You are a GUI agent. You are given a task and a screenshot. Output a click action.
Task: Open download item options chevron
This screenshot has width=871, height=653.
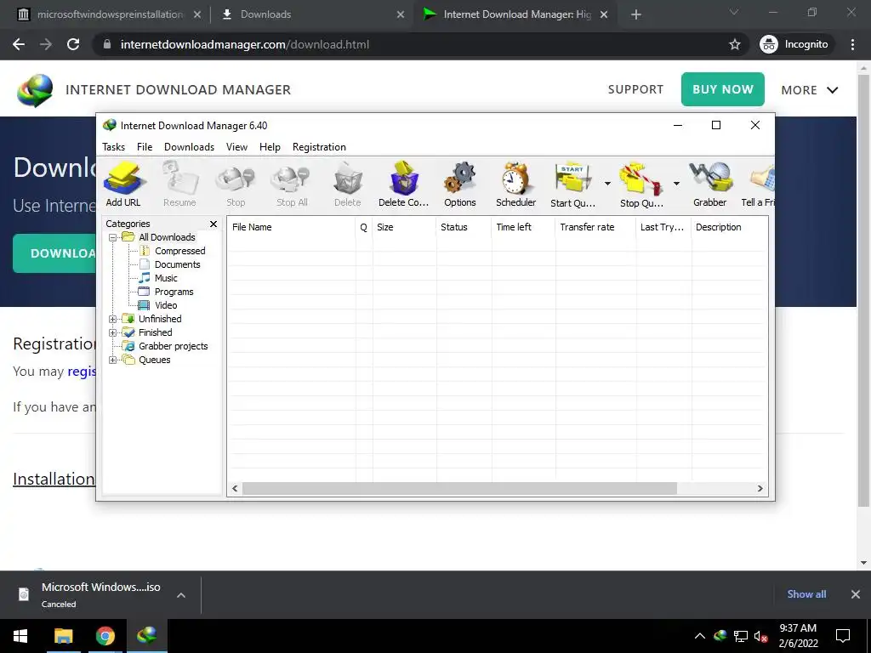click(180, 594)
